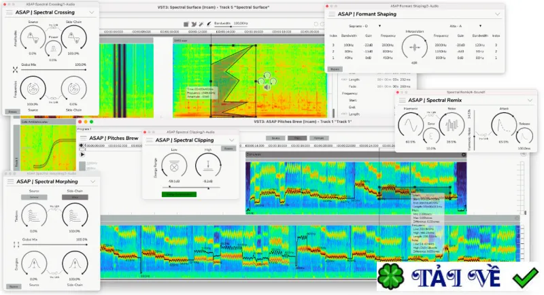Screen dimensions: 544x295
Task: Switch to the Format tab in Pitches Brew
Action: click(x=319, y=138)
